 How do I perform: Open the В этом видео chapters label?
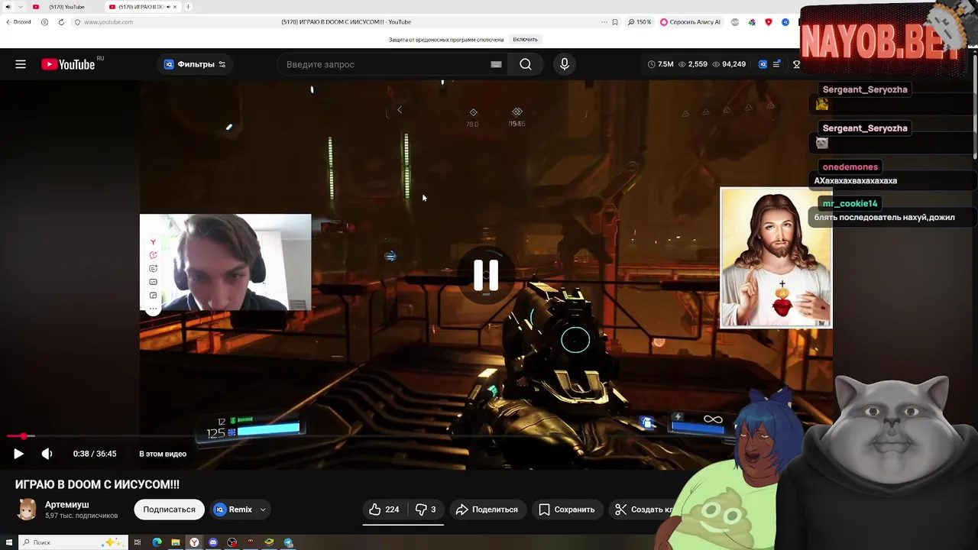(x=163, y=454)
